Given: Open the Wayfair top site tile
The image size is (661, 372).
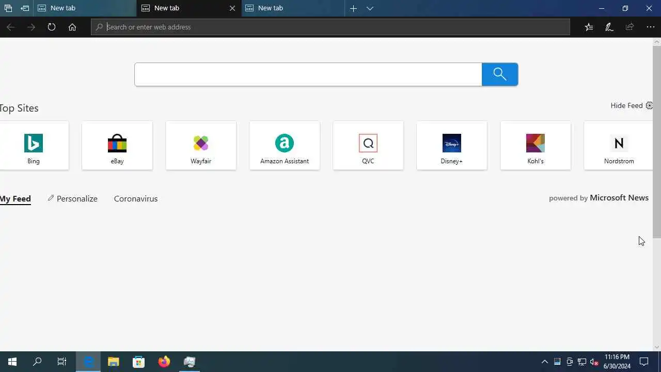Looking at the screenshot, I should coord(201,146).
